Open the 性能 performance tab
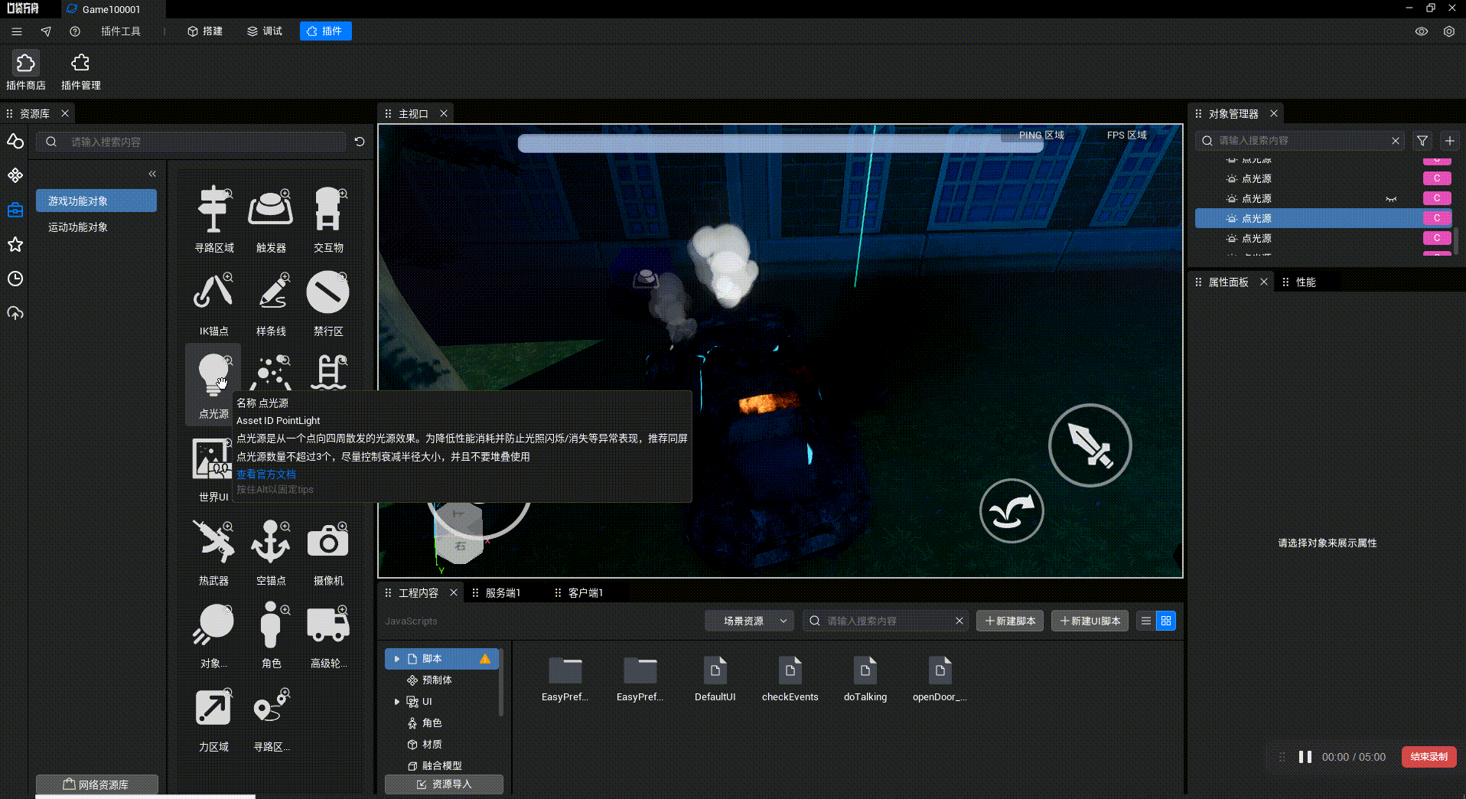Image resolution: width=1466 pixels, height=799 pixels. (x=1305, y=282)
